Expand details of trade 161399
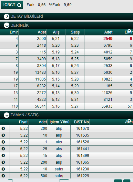The height and width of the screenshot is (182, 133). 3,155
